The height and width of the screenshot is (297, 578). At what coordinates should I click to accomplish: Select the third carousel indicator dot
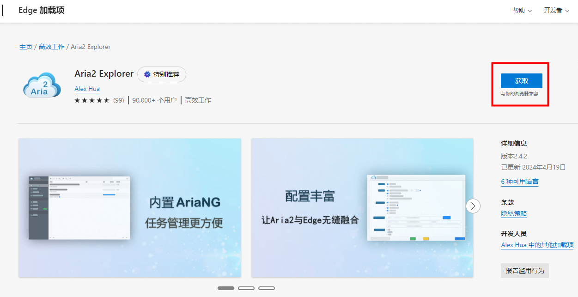click(x=267, y=288)
